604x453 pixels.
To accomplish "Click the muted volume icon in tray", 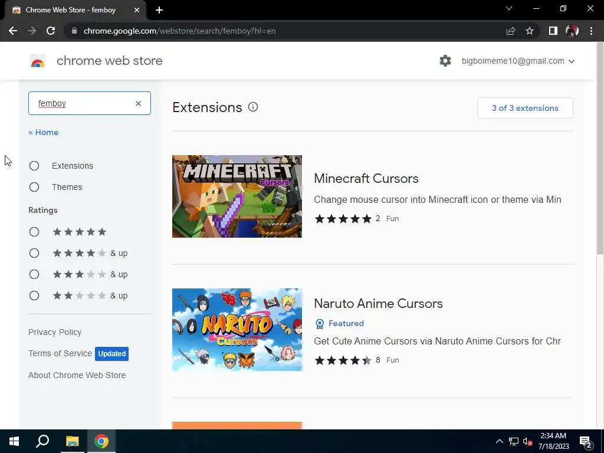I will click(x=528, y=441).
